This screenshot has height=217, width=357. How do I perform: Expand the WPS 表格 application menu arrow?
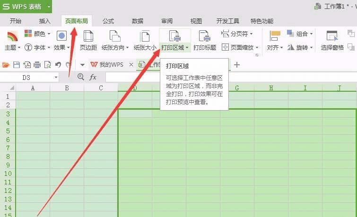click(49, 6)
